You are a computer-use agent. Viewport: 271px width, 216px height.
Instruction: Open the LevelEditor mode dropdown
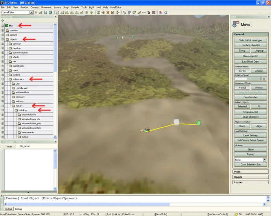[x=31, y=12]
